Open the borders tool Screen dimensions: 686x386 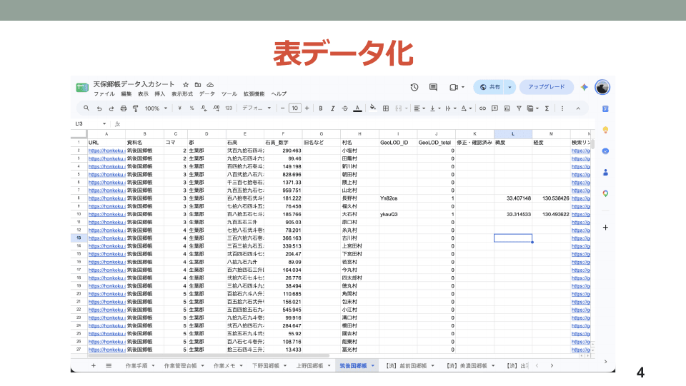[386, 108]
